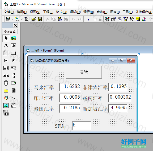The width and height of the screenshot is (153, 151).
Task: Save the project using the floppy icon
Action: tap(40, 19)
